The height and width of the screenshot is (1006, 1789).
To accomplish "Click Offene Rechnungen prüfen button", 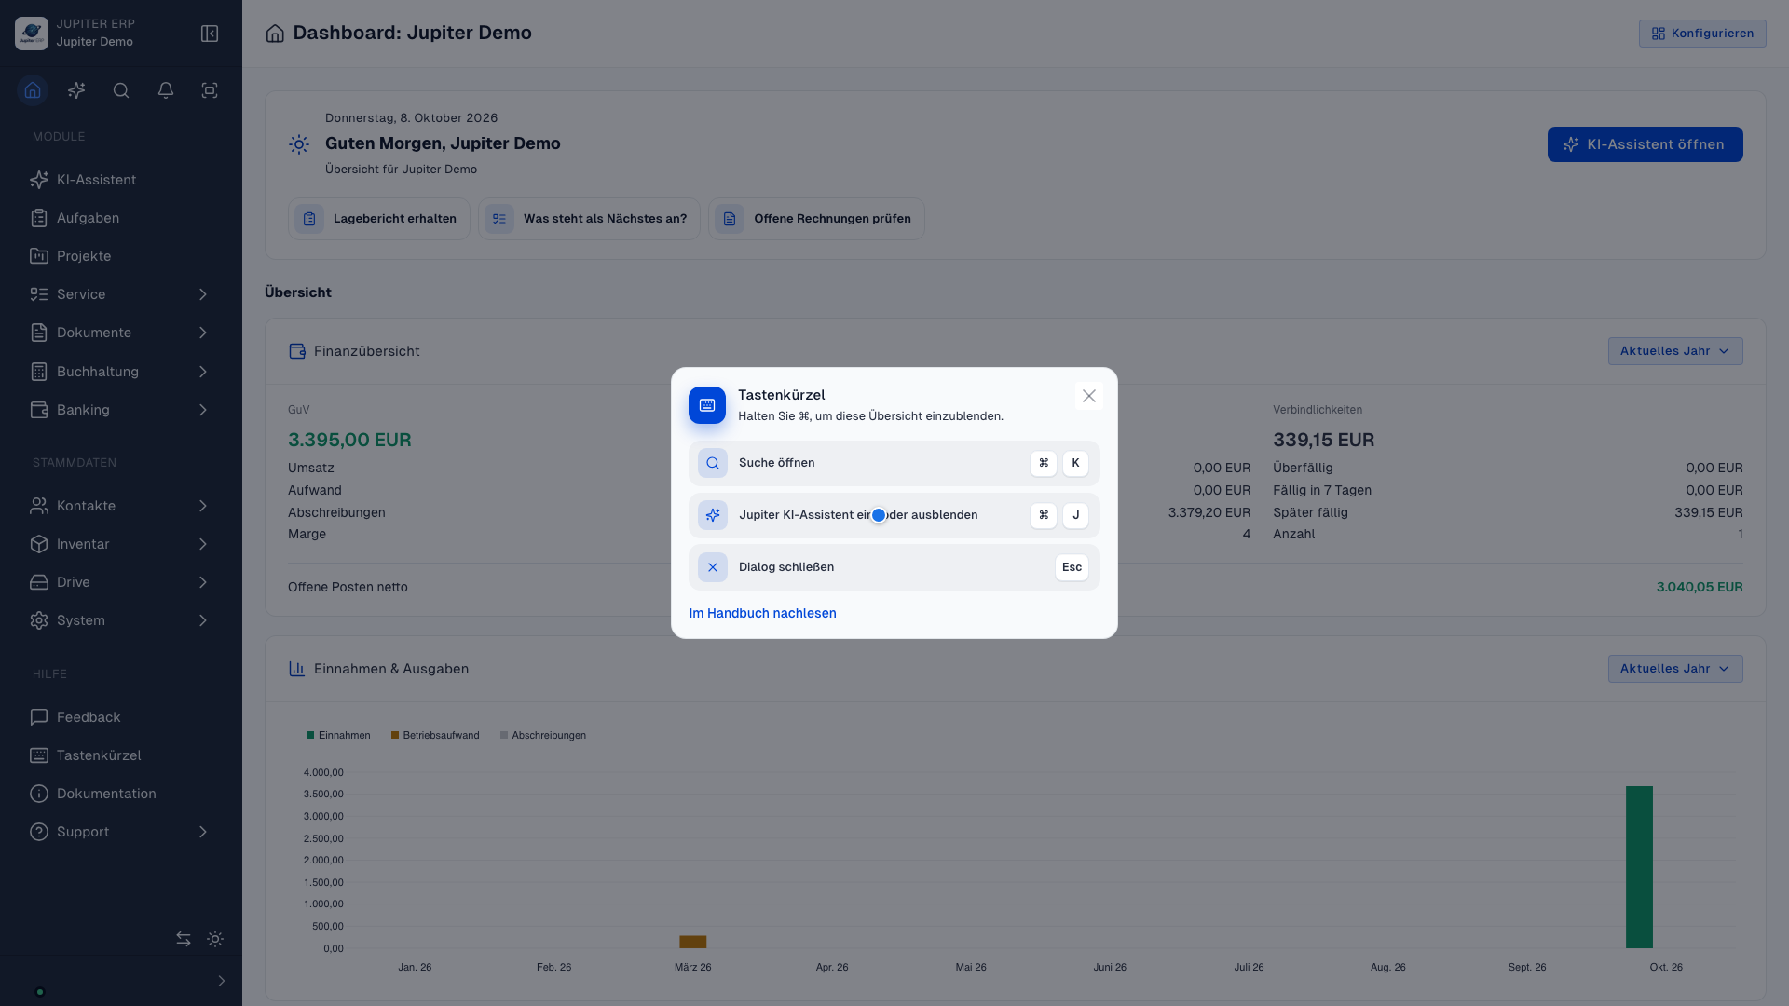I will click(816, 219).
